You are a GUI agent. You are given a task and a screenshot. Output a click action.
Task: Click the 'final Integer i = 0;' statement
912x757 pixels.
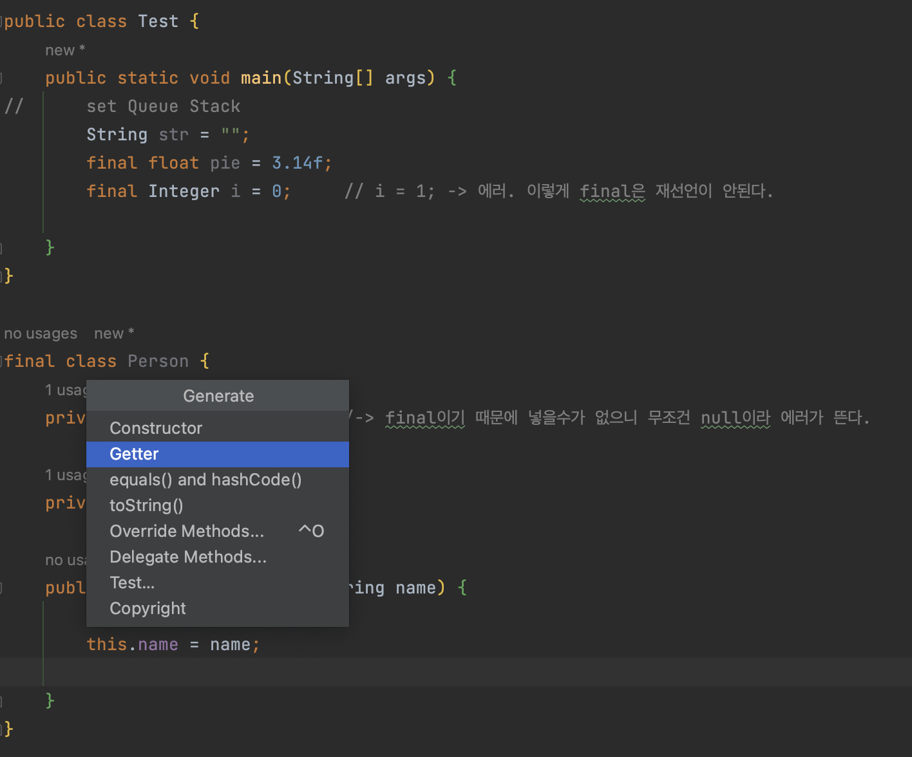pyautogui.click(x=189, y=191)
